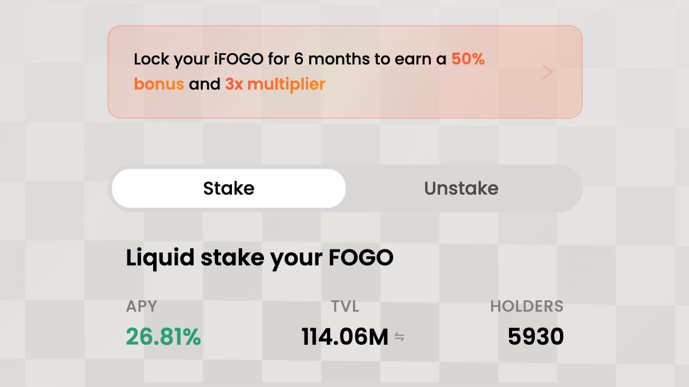Select the Stake tab

(x=229, y=188)
